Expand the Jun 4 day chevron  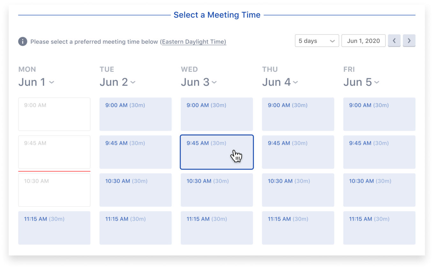[x=296, y=82]
